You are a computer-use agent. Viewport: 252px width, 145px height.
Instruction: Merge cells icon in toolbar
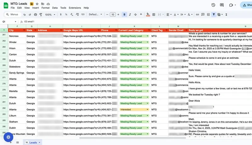(159, 15)
